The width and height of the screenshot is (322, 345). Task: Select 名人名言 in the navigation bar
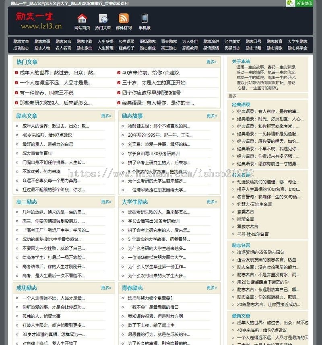63,48
